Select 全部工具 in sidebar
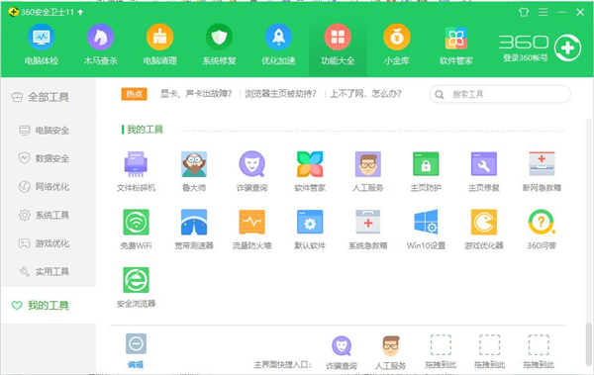The height and width of the screenshot is (375, 594). [49, 97]
